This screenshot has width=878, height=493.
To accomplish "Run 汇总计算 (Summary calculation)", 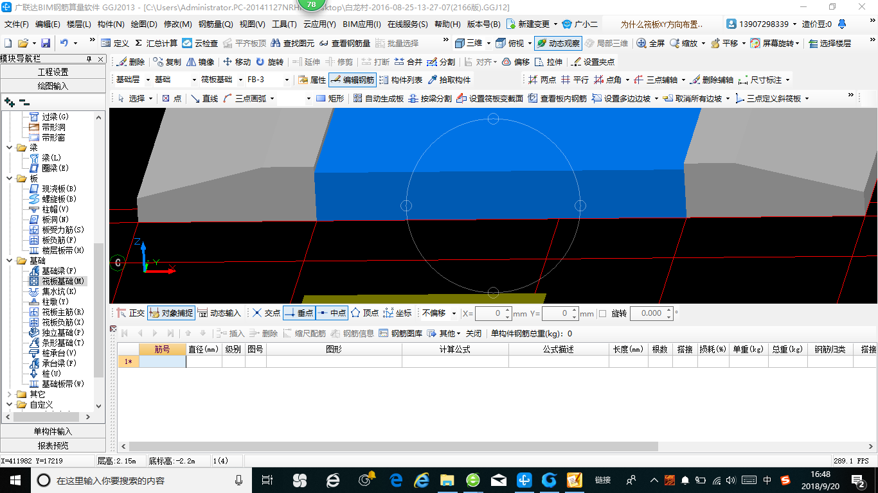I will pos(156,43).
